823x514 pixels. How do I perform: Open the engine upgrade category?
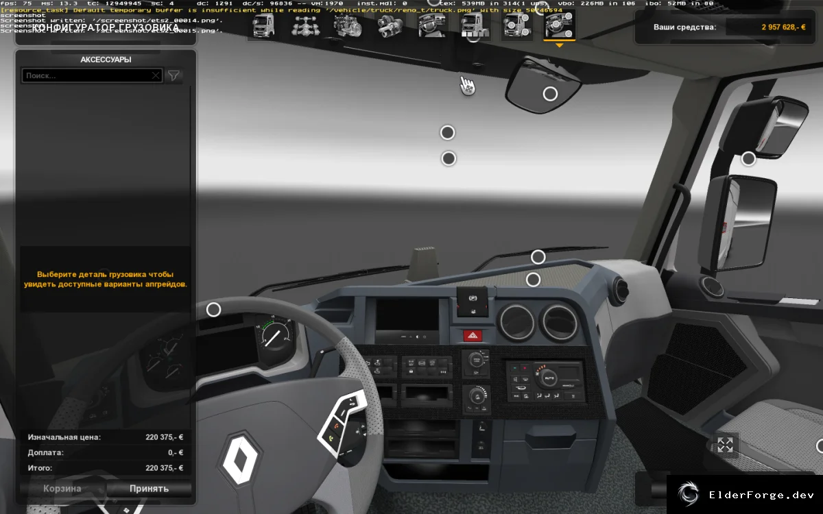[348, 25]
